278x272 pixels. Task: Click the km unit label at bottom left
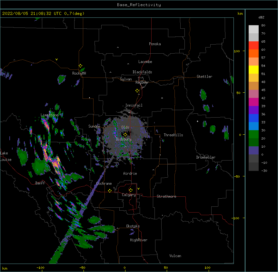5,268
